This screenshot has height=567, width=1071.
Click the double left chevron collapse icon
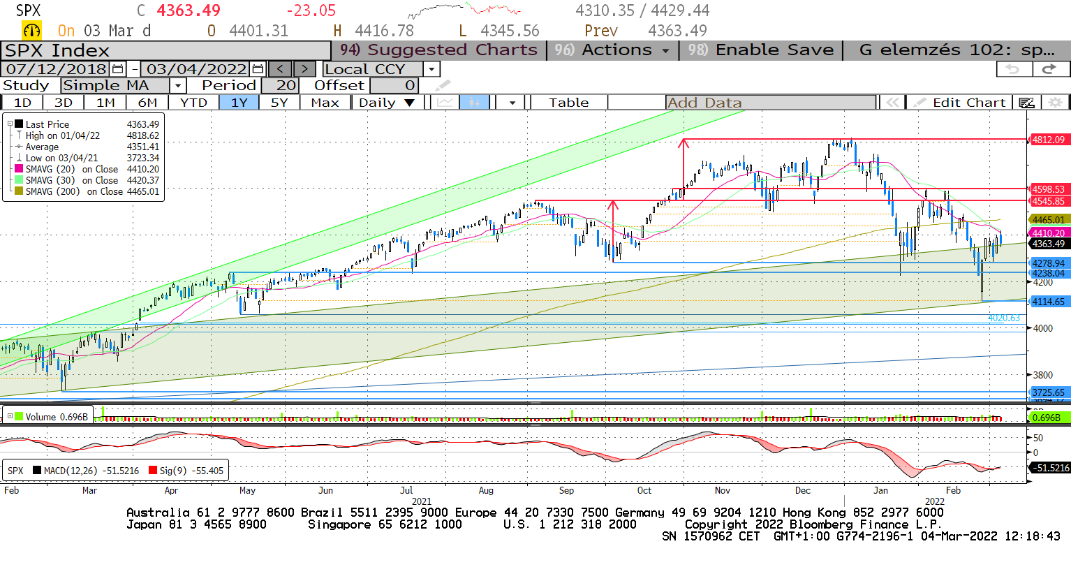(892, 103)
